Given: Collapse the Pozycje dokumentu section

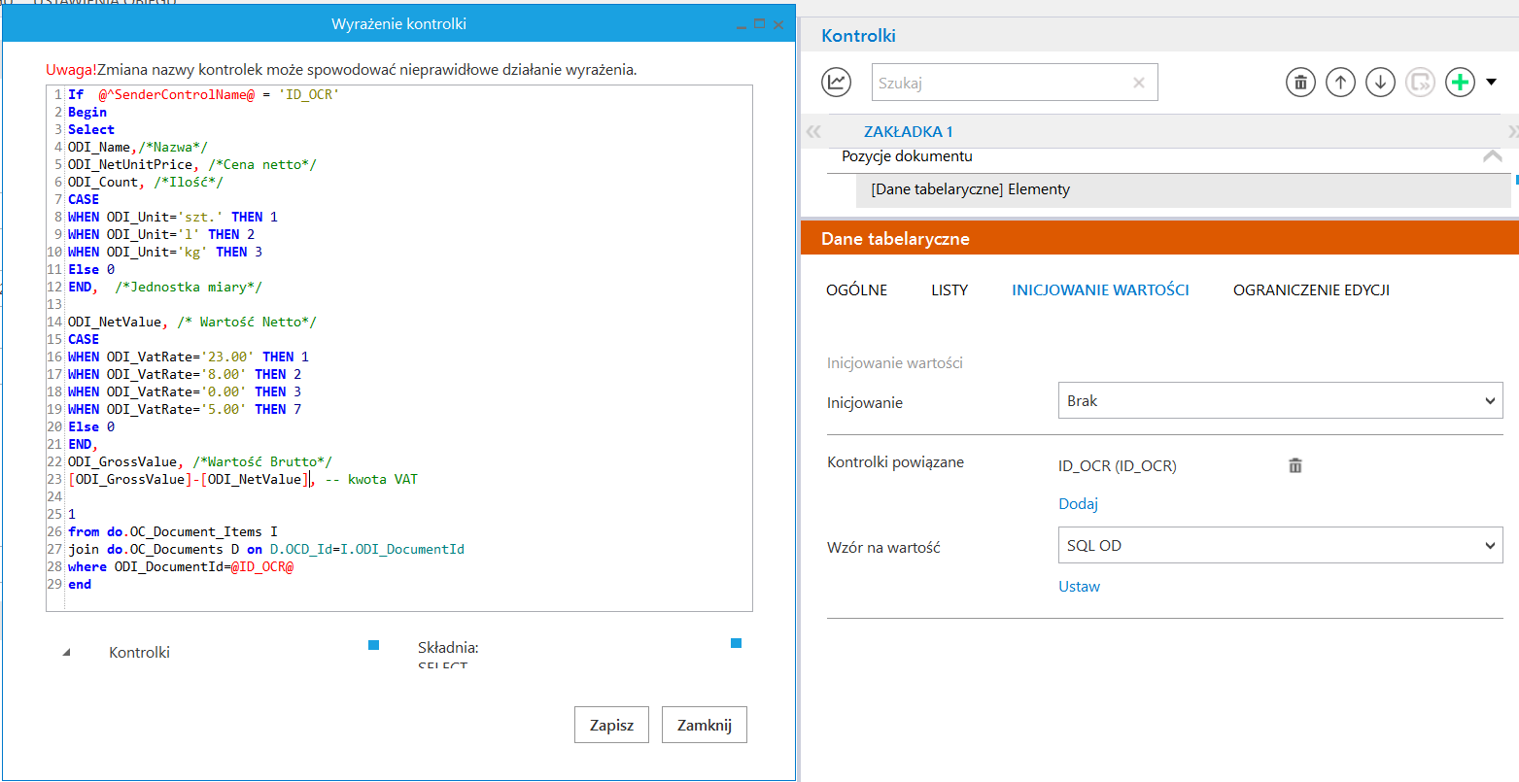Looking at the screenshot, I should click(1492, 156).
